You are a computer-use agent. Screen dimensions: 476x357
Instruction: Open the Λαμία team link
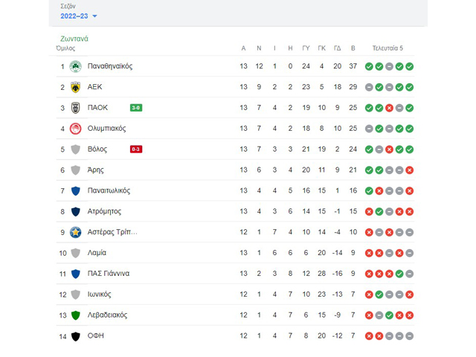click(x=97, y=253)
